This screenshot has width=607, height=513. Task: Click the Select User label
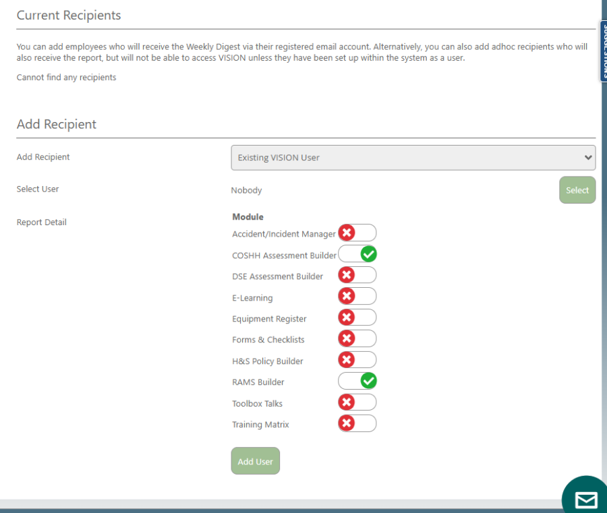38,189
